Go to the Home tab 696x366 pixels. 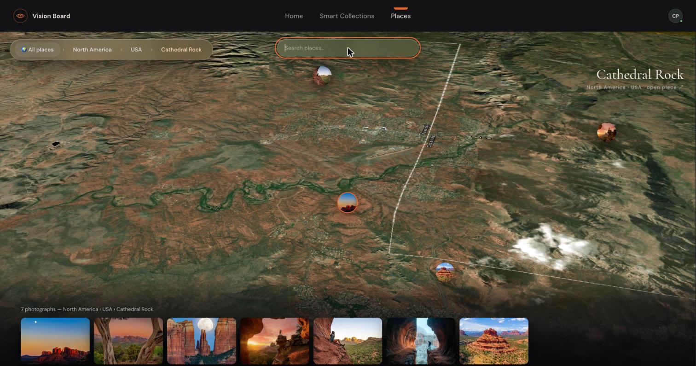click(x=294, y=16)
